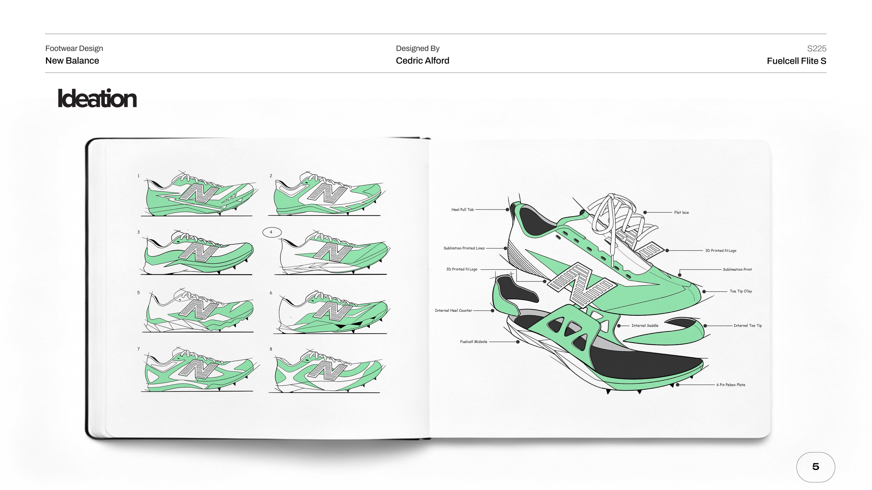872x490 pixels.
Task: Click the Cedric Alford designer name
Action: pos(422,61)
